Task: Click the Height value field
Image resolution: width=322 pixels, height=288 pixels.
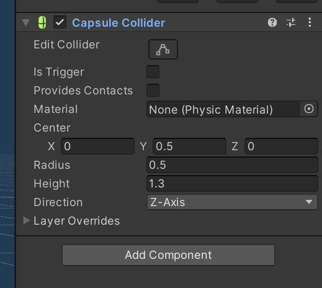Action: (232, 184)
